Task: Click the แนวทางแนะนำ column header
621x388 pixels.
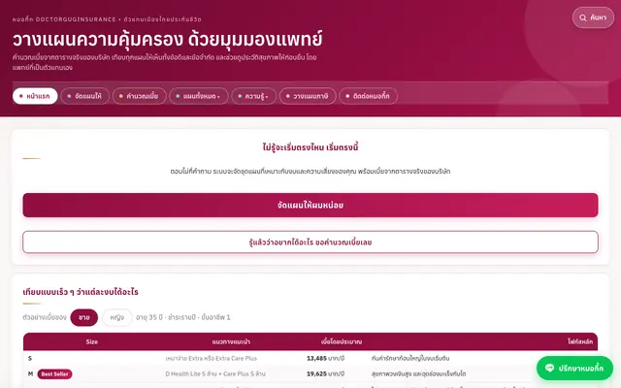Action: [231, 341]
